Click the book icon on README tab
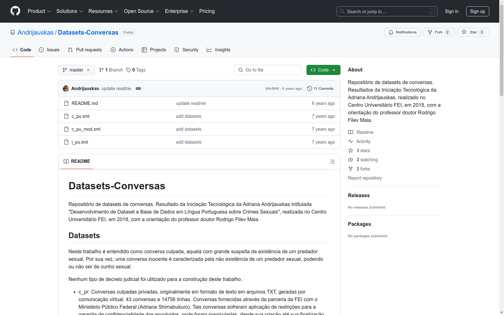The image size is (504, 315). click(66, 161)
